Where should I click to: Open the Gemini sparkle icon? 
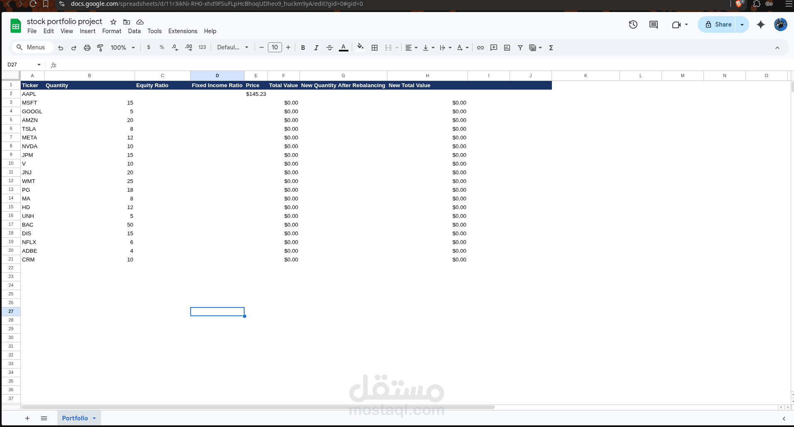pyautogui.click(x=761, y=24)
